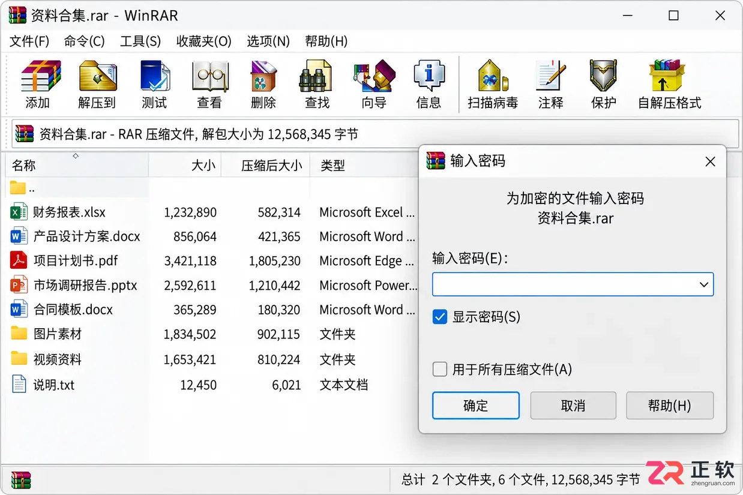Close the 输入密码 dialog
743x495 pixels.
point(710,161)
